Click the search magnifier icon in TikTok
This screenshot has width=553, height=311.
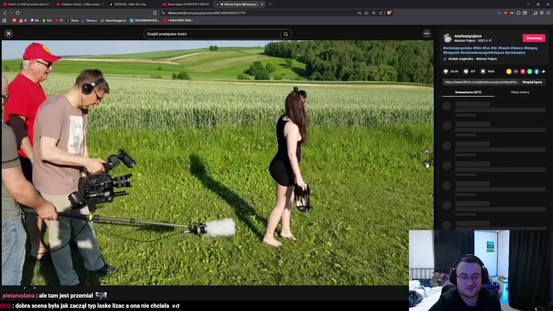coord(286,34)
